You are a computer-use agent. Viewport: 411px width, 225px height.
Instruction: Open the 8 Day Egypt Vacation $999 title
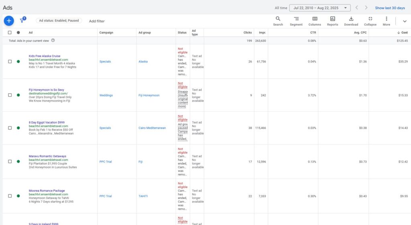pos(47,122)
